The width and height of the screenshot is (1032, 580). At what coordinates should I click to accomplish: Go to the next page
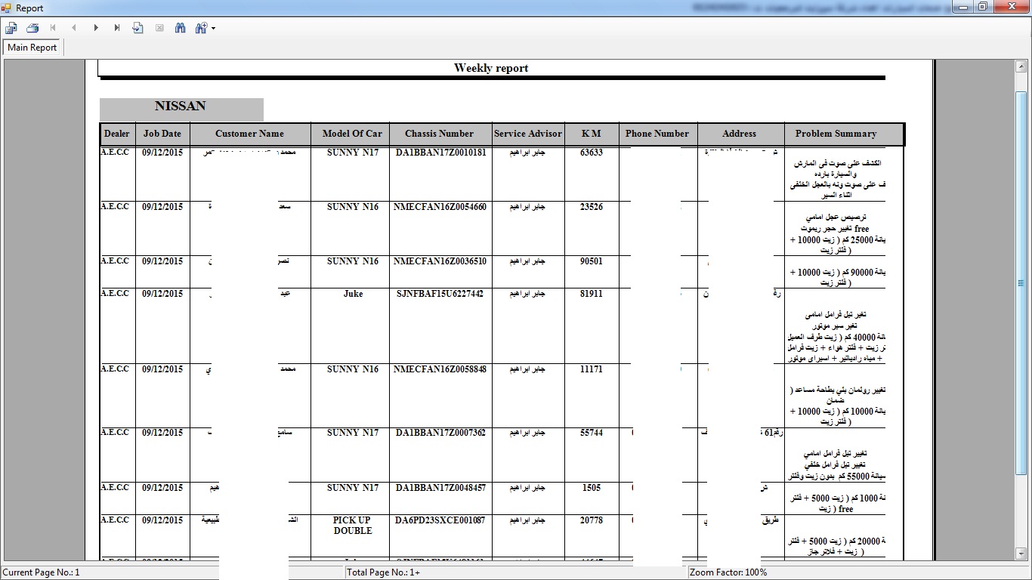click(x=96, y=28)
